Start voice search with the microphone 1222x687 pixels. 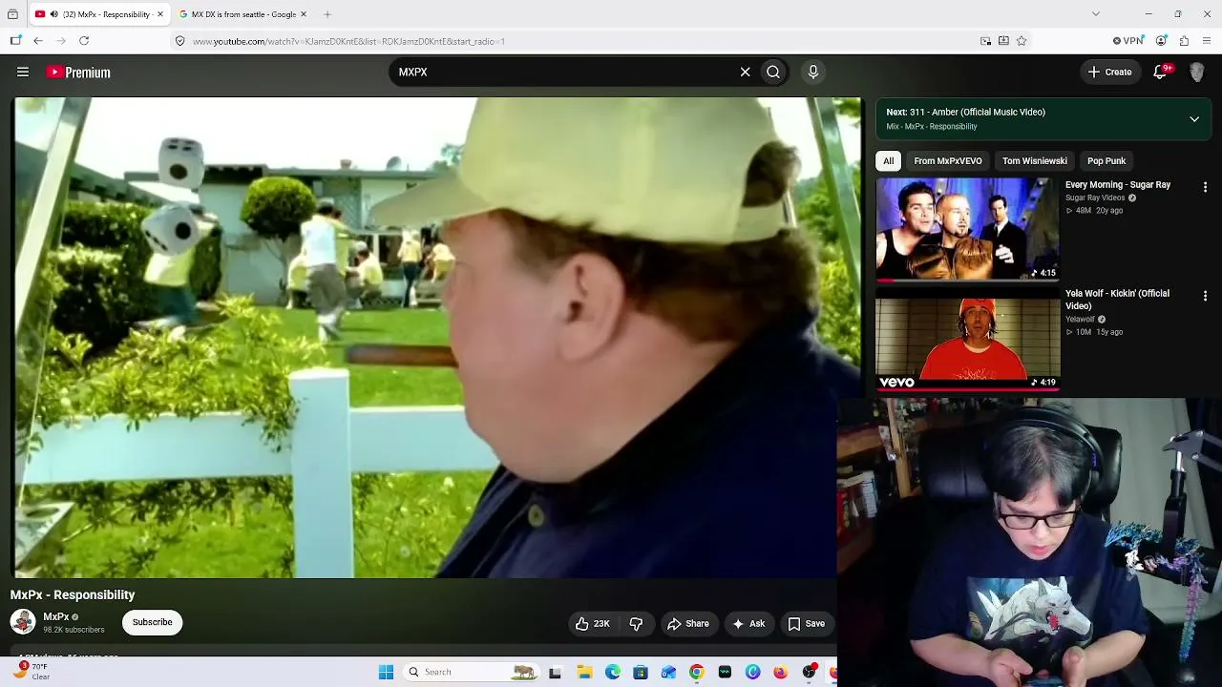coord(813,72)
